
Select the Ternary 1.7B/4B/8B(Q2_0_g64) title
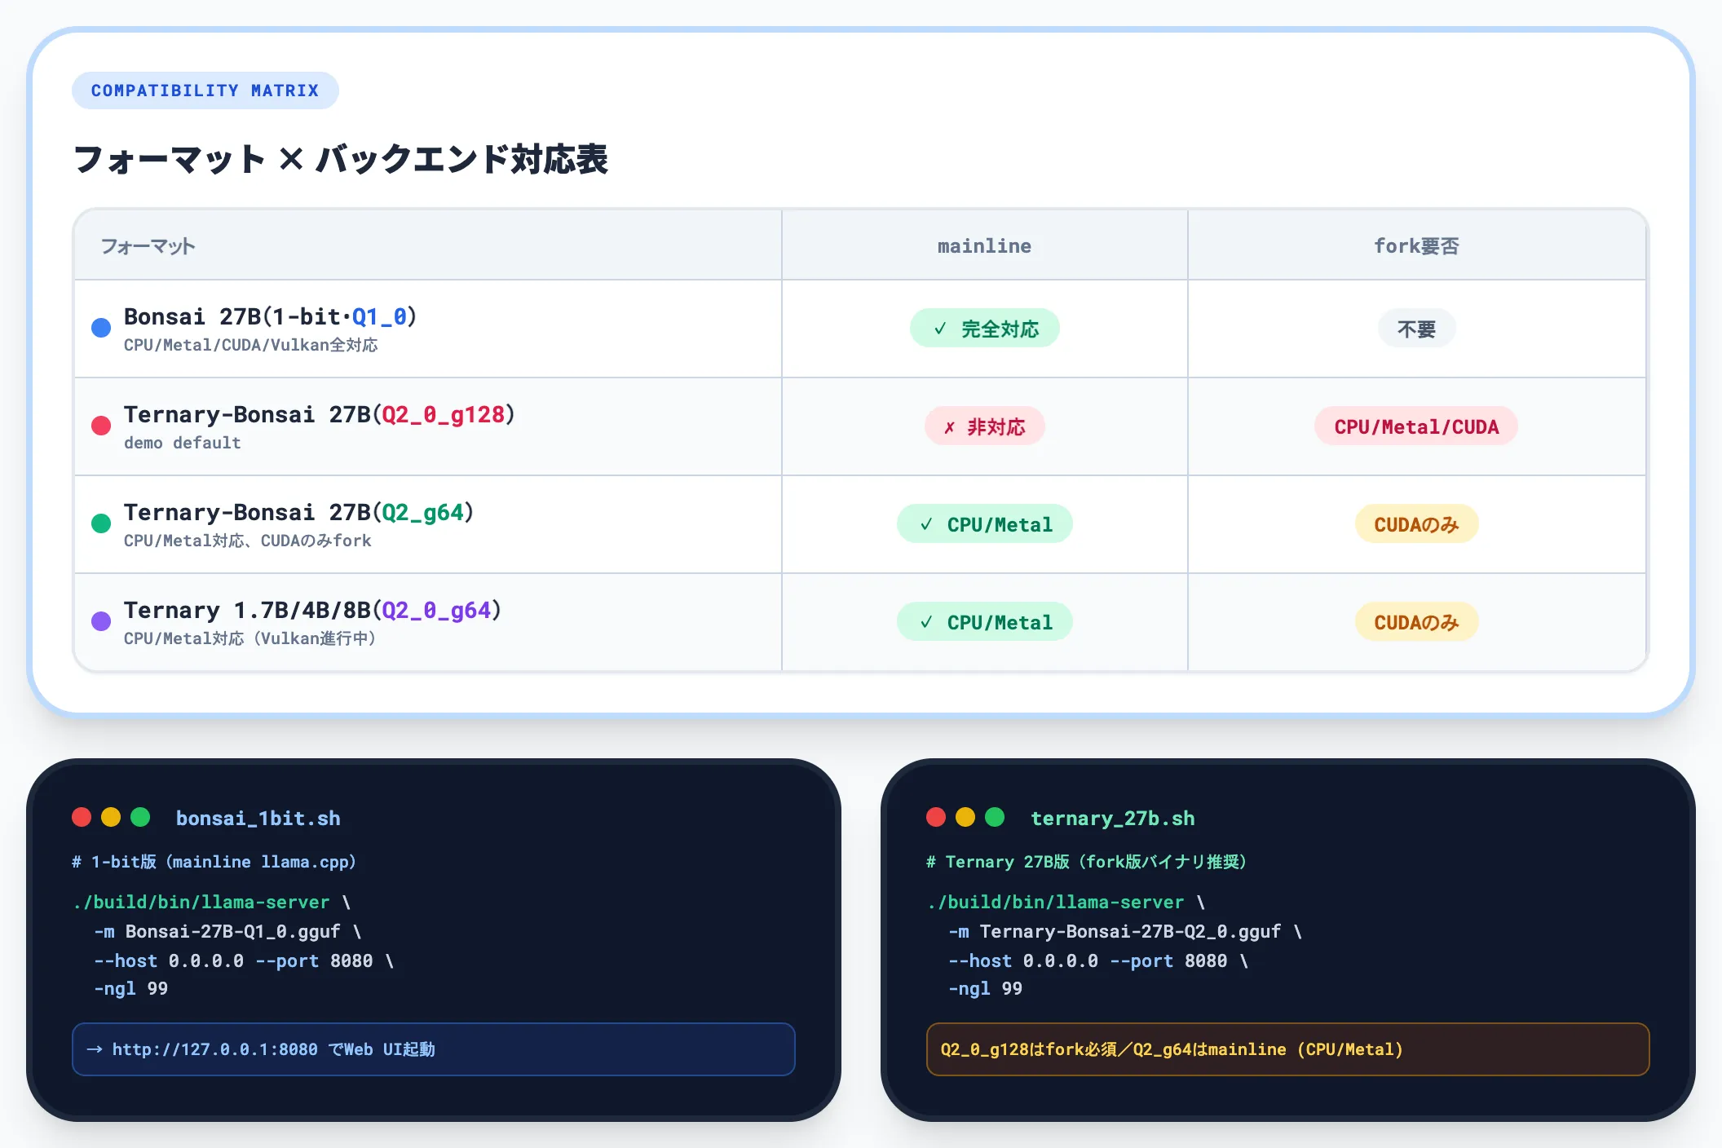313,610
